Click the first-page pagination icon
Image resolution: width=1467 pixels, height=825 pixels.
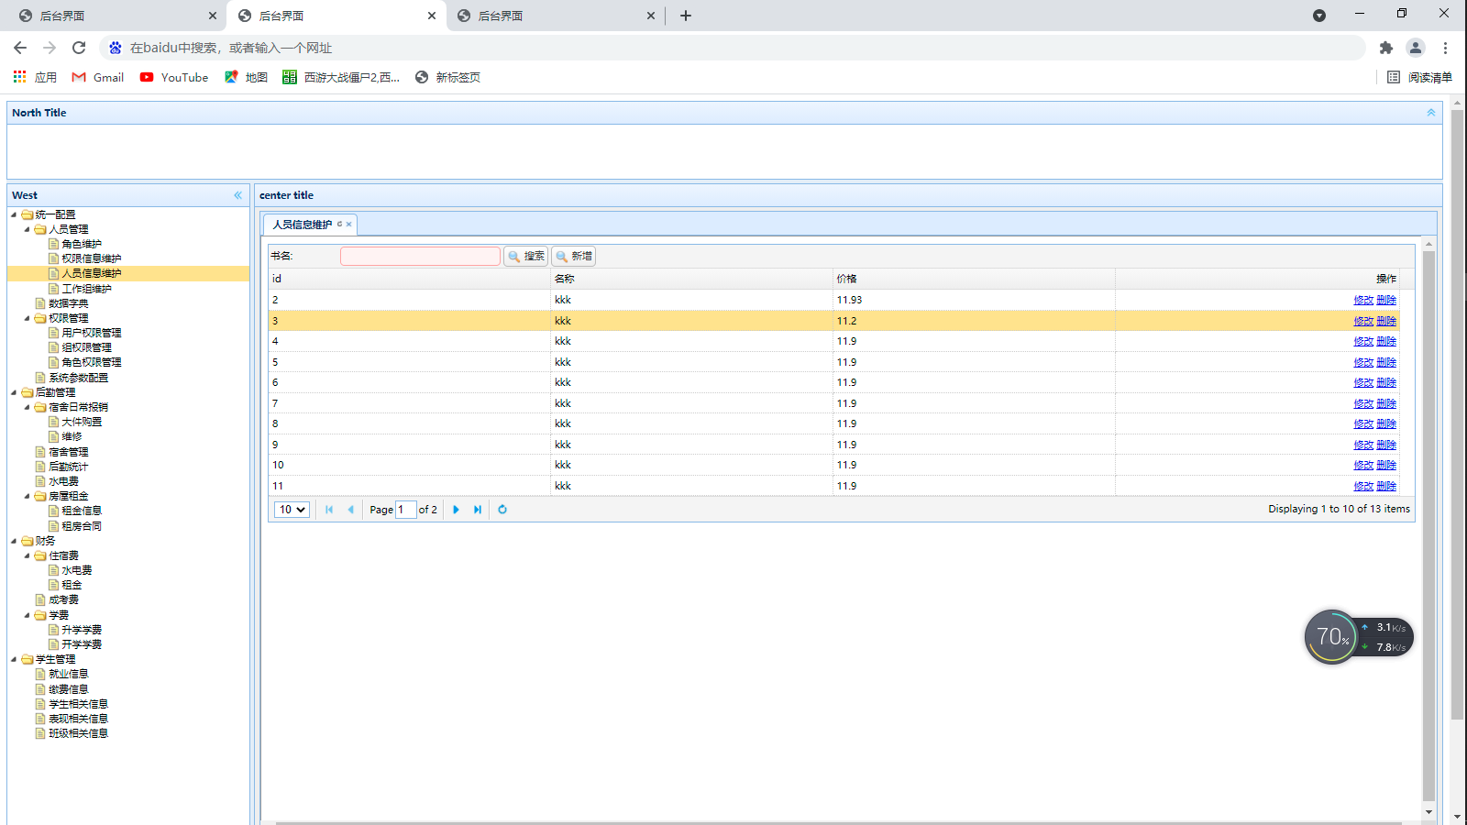coord(328,509)
